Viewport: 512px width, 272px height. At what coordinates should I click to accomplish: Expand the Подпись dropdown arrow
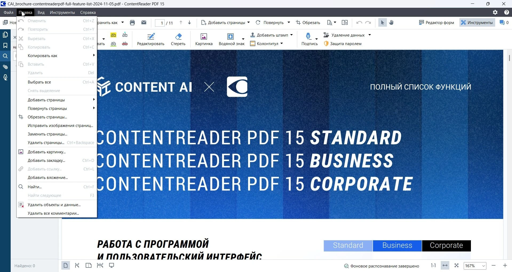(317, 39)
